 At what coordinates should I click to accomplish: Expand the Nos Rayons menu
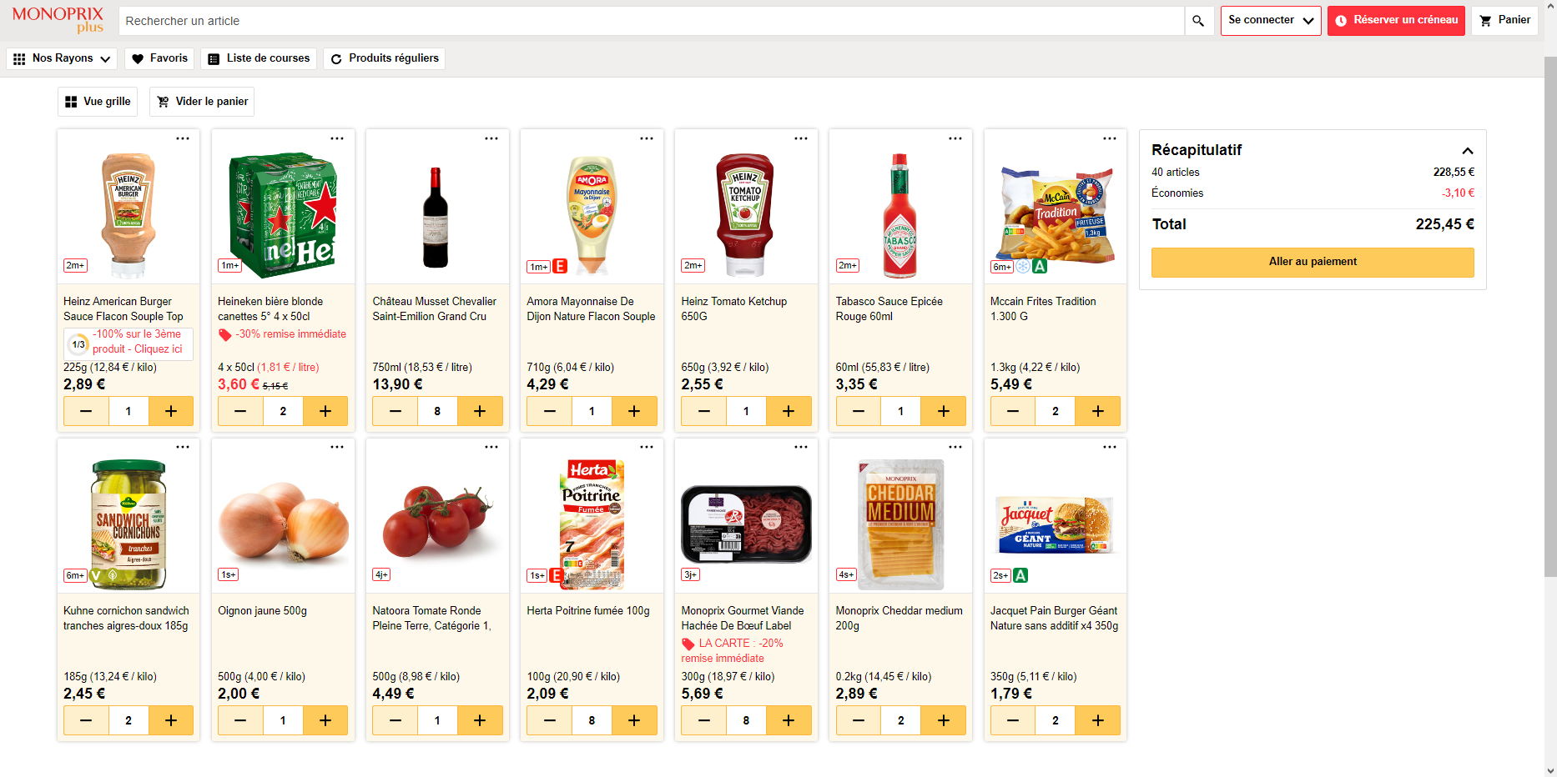[x=63, y=58]
